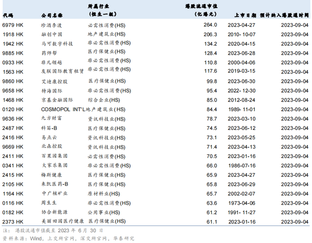Click company name 特海国际
Image resolution: width=312 pixels, height=243 pixels.
[x=52, y=91]
